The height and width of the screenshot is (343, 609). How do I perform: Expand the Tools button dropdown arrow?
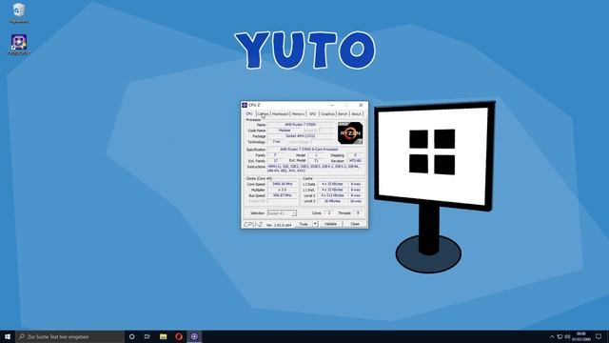click(315, 224)
